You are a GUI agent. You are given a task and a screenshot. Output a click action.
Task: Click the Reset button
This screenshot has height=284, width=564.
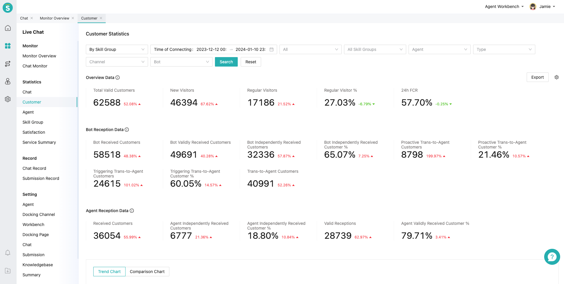point(251,62)
